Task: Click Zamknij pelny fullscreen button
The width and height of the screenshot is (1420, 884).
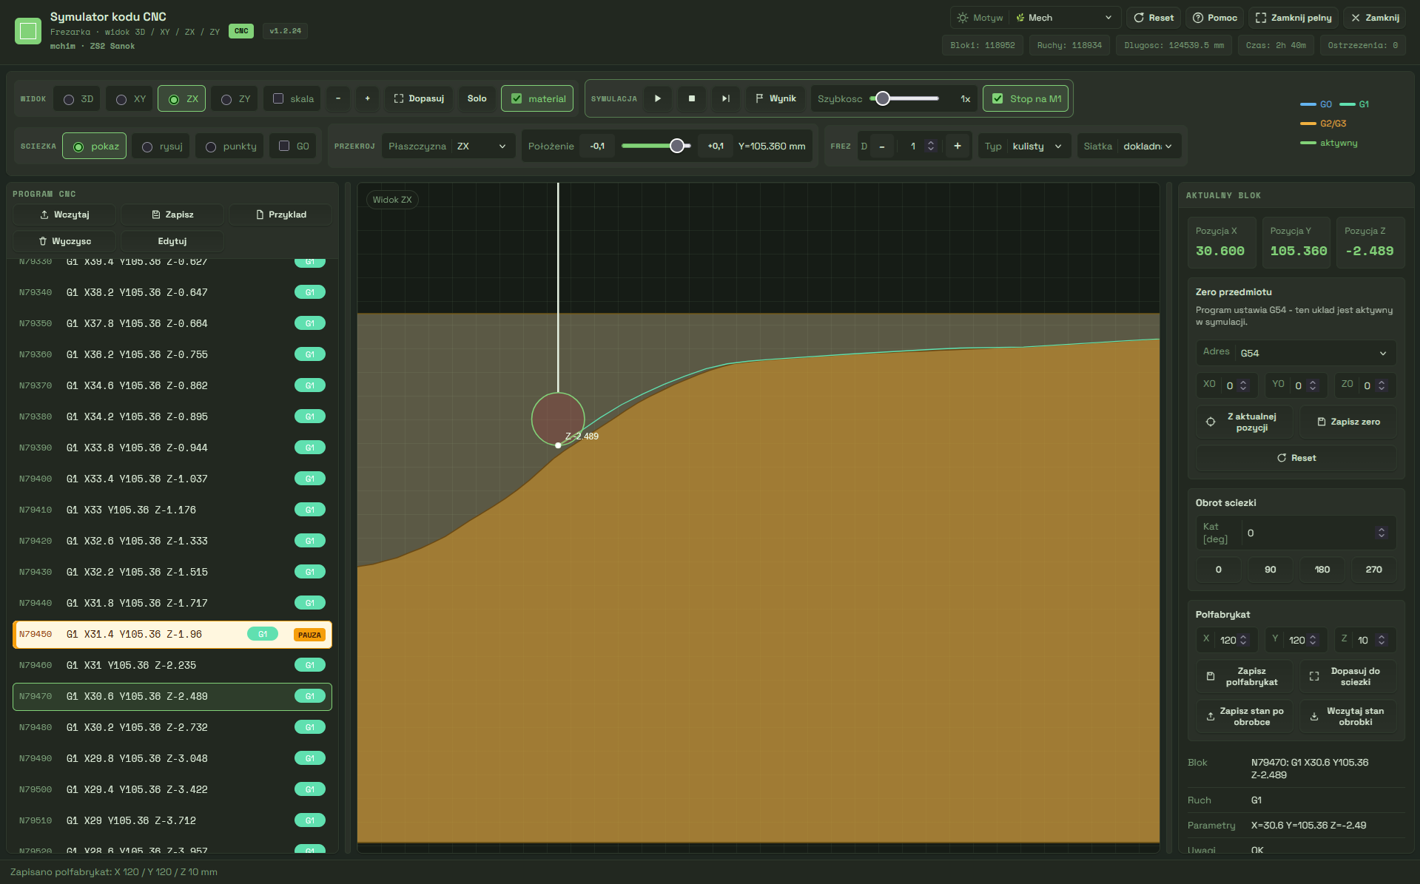Action: click(1293, 18)
